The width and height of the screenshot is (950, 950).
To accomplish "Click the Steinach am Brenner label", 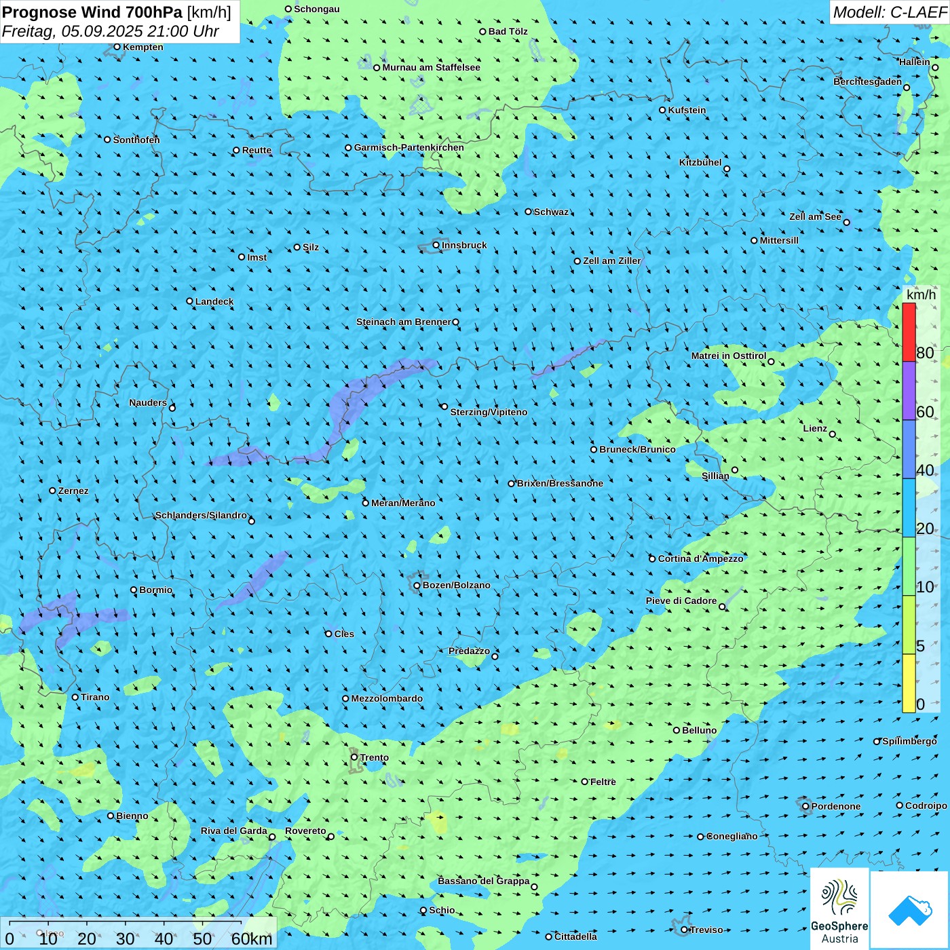I will (404, 322).
